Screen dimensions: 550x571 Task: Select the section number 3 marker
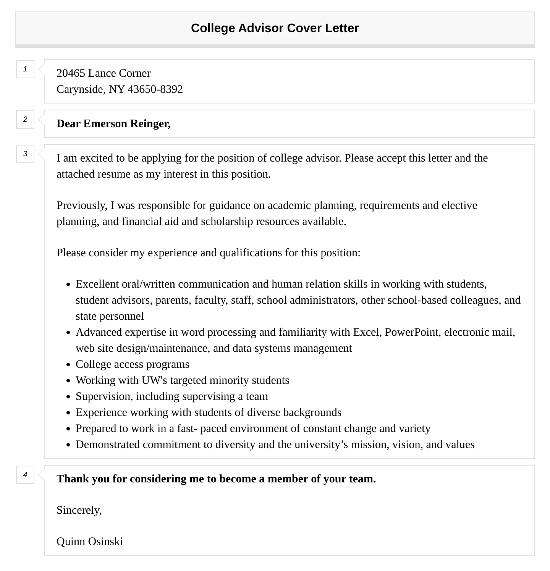[25, 154]
